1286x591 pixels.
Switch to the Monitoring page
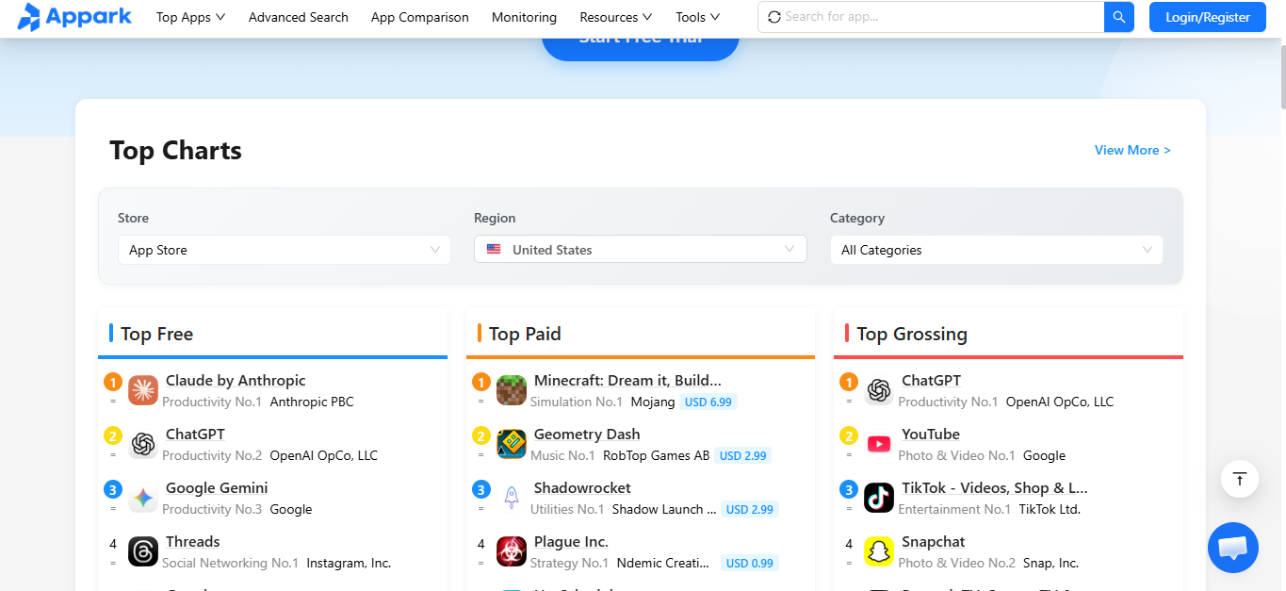click(524, 17)
